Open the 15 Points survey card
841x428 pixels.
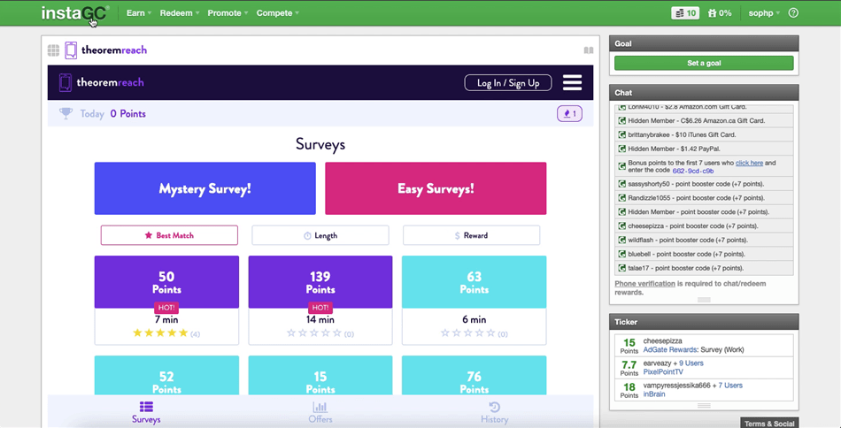[320, 376]
